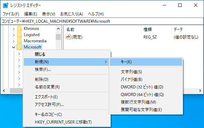This screenshot has height=128, width=204.
Task: Open the お気に入り(A) menu
Action: click(72, 14)
